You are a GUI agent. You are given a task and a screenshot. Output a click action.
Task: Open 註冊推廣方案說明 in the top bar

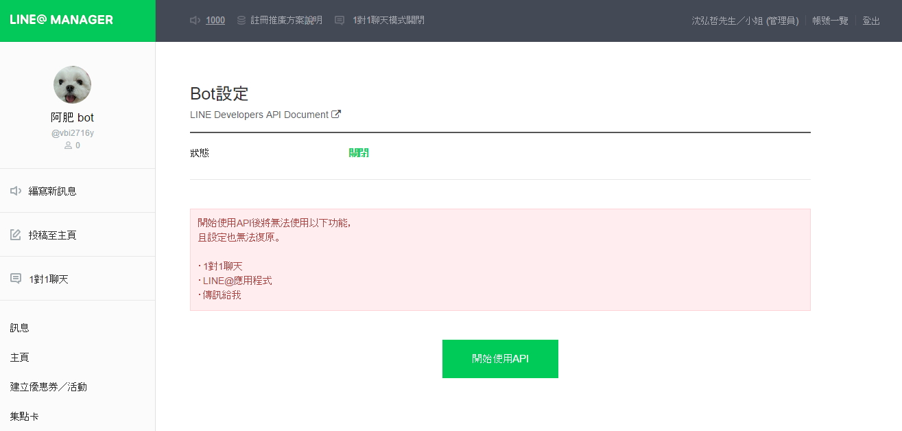point(286,21)
